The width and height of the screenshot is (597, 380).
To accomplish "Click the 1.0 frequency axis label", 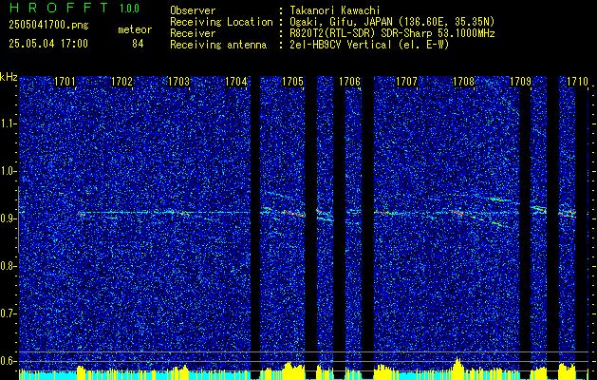I will 7,172.
